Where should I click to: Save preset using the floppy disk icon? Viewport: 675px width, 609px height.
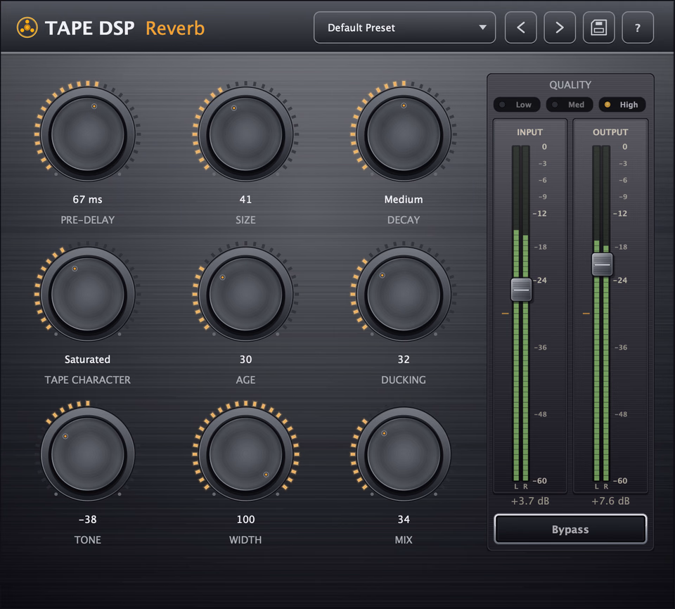[599, 28]
